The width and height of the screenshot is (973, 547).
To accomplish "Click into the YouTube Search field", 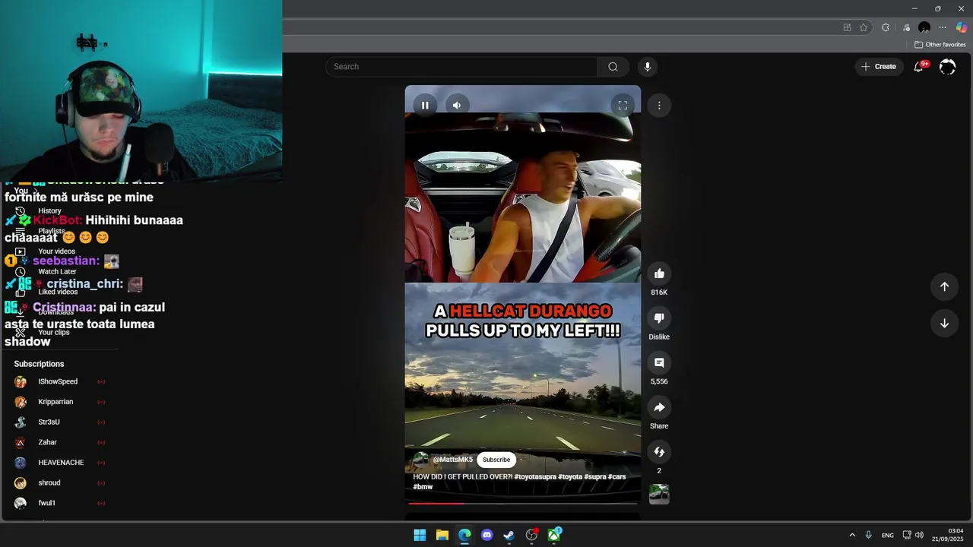I will point(462,67).
